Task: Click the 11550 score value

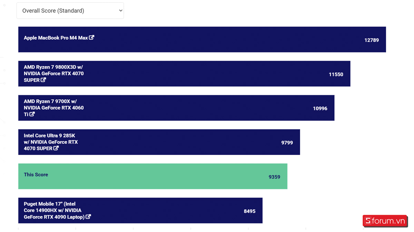Action: pyautogui.click(x=336, y=74)
